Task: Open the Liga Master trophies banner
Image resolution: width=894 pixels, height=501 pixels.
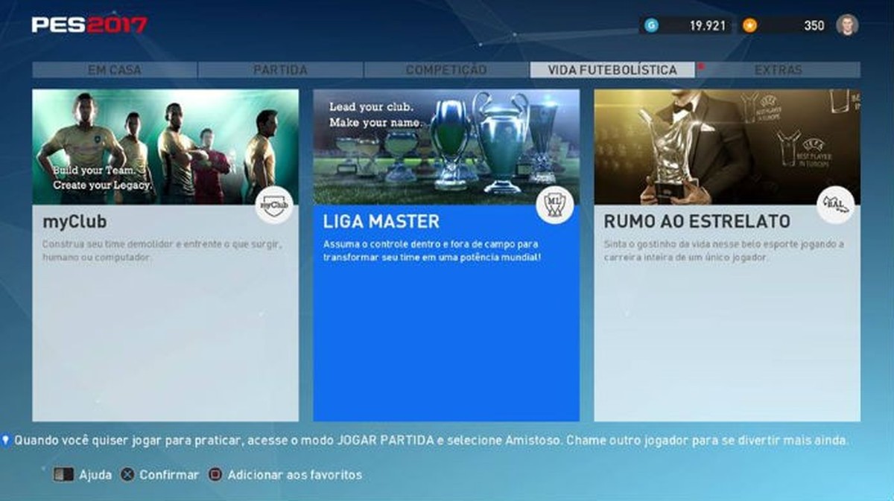Action: point(446,147)
